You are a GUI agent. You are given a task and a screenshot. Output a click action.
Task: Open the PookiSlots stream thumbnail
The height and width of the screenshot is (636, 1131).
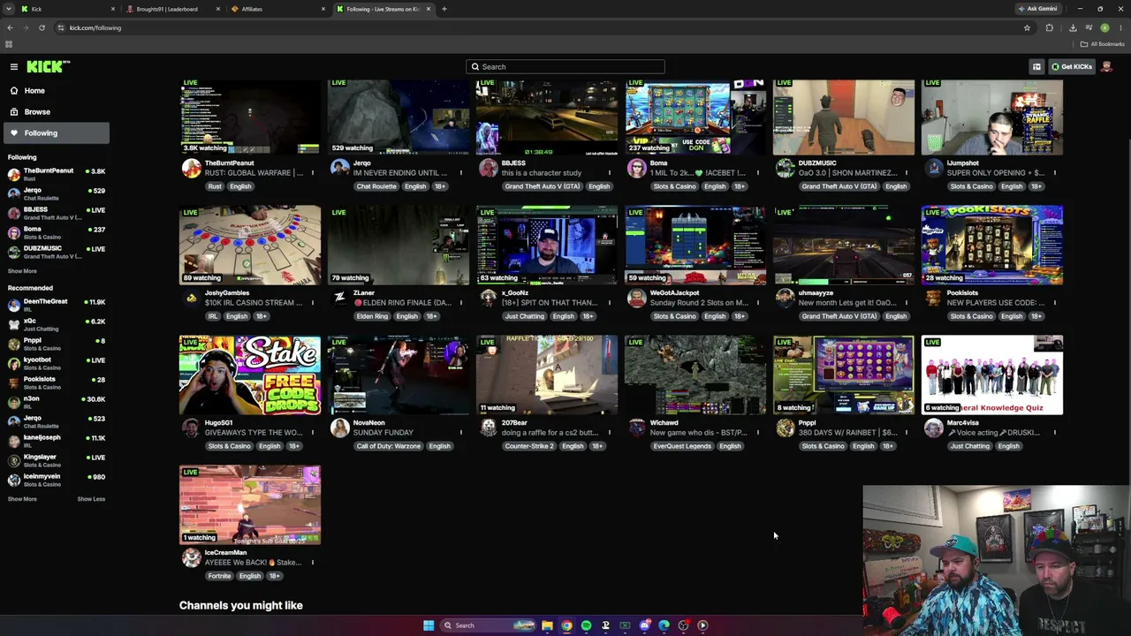tap(992, 246)
